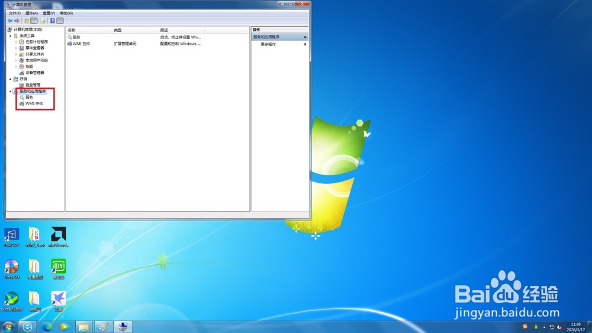Open the green bird shortcut below UltraISO
This screenshot has height=333, width=592.
coord(12,301)
